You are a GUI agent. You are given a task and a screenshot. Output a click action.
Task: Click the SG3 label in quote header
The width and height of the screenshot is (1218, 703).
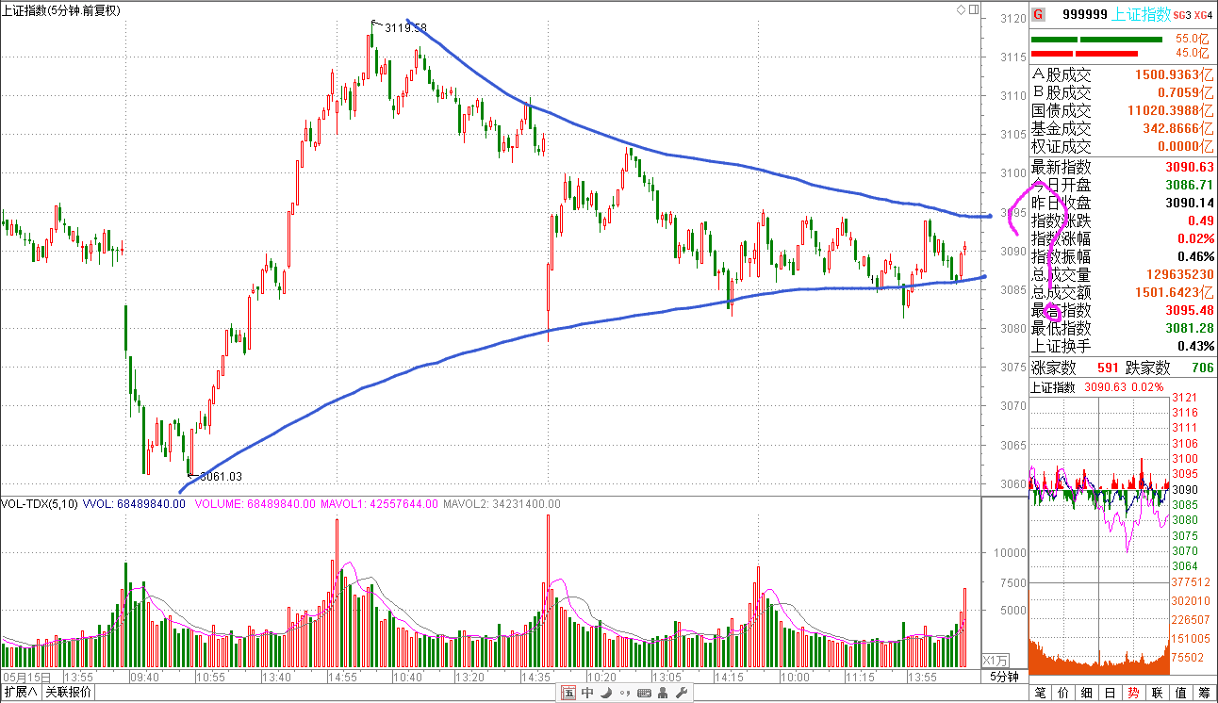pos(1182,14)
